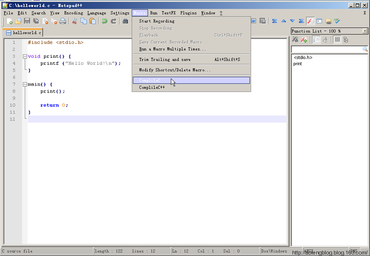This screenshot has height=256, width=370.
Task: Collapse the main() fold marker
Action: pyautogui.click(x=25, y=84)
